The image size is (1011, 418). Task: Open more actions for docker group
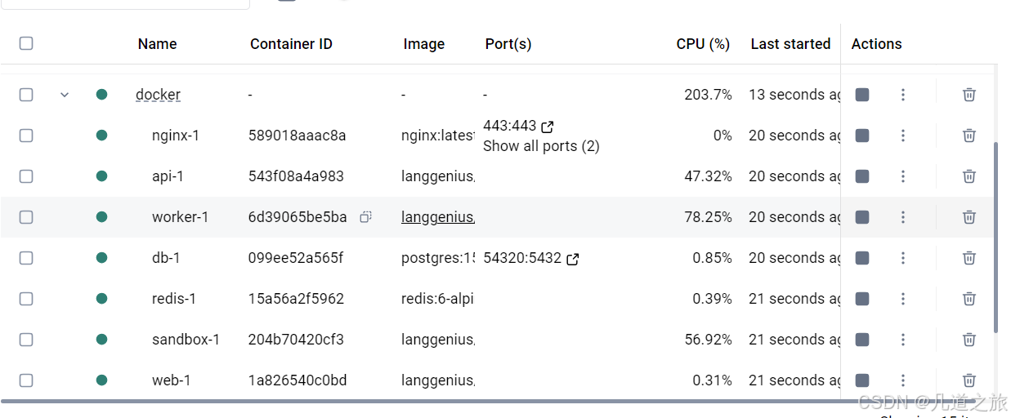pyautogui.click(x=903, y=95)
